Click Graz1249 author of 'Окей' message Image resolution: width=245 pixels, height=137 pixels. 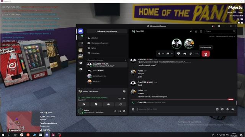click(x=142, y=82)
